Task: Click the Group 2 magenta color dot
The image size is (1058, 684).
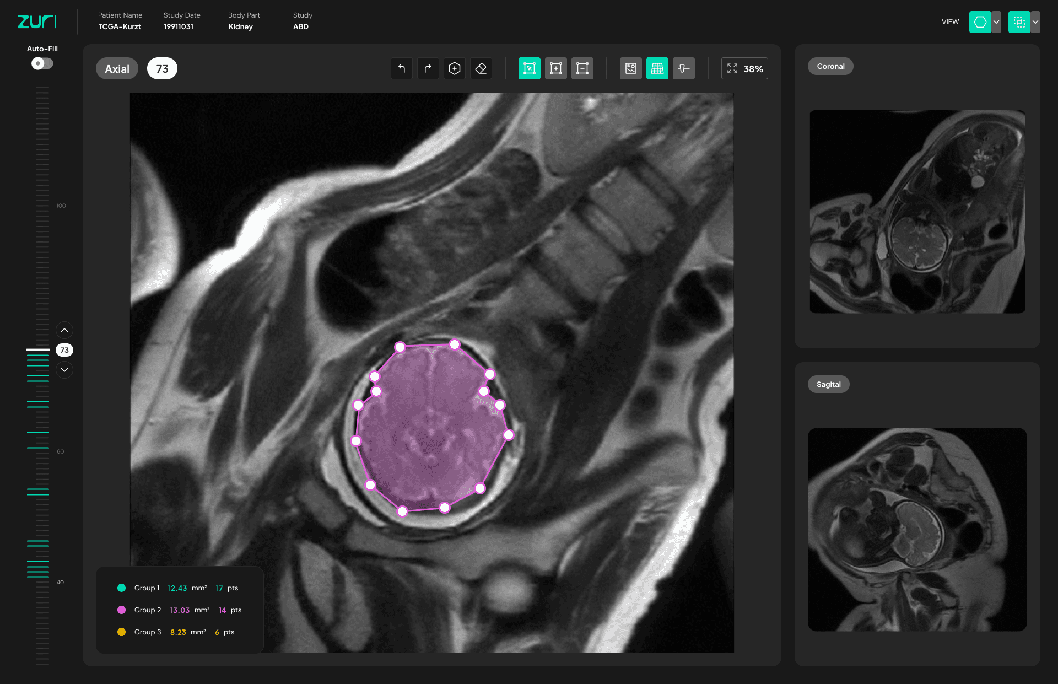Action: 122,610
